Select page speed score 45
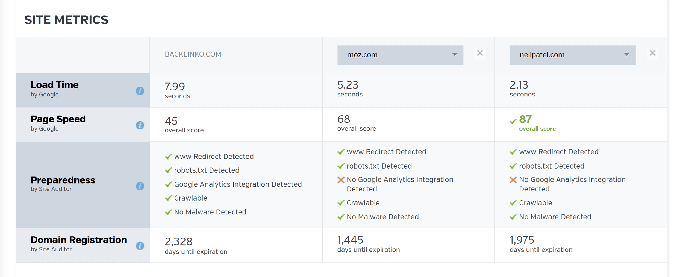This screenshot has width=683, height=277. pyautogui.click(x=184, y=125)
